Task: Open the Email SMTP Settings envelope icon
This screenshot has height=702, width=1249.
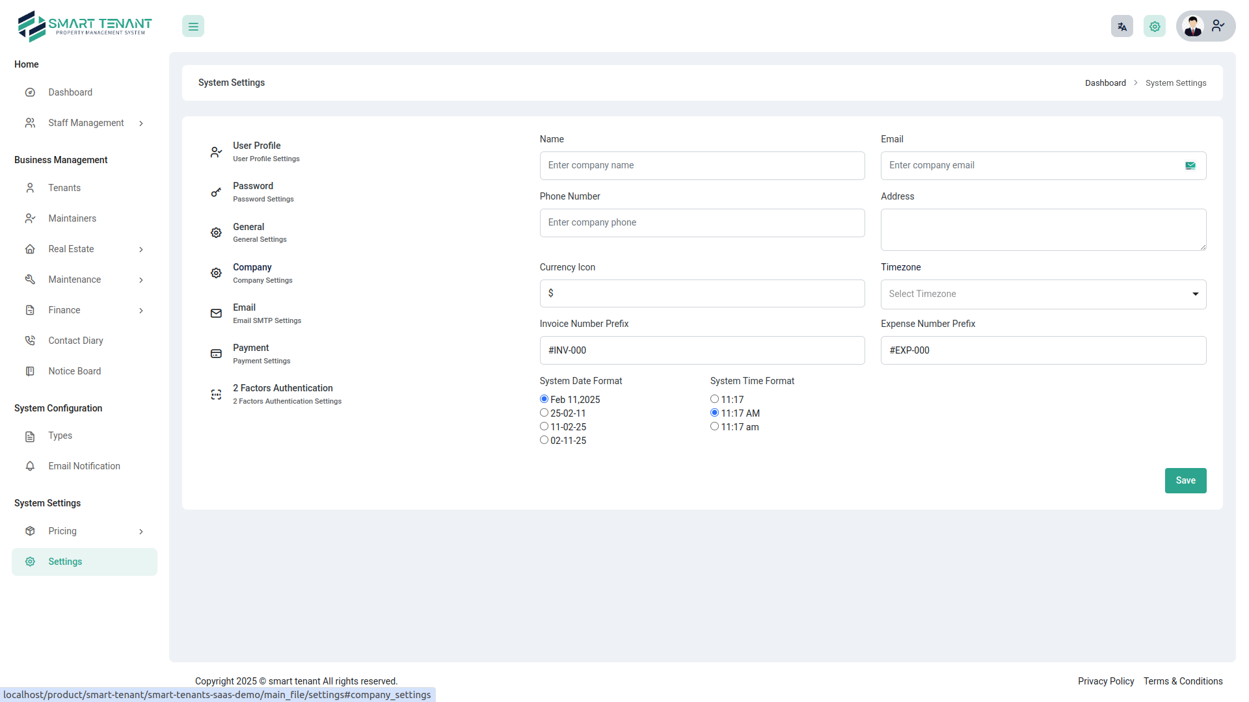Action: coord(216,313)
